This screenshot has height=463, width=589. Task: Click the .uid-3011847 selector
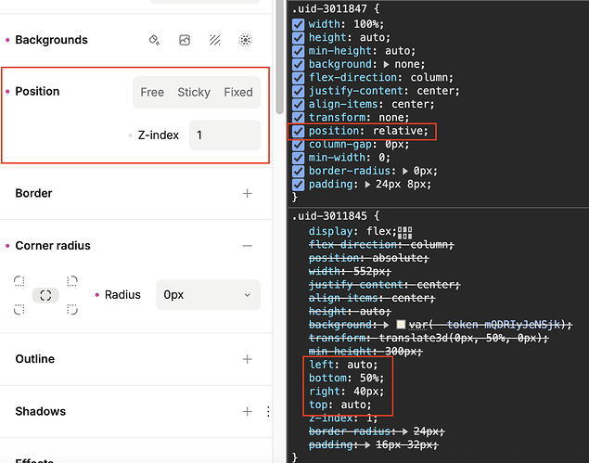pyautogui.click(x=329, y=8)
